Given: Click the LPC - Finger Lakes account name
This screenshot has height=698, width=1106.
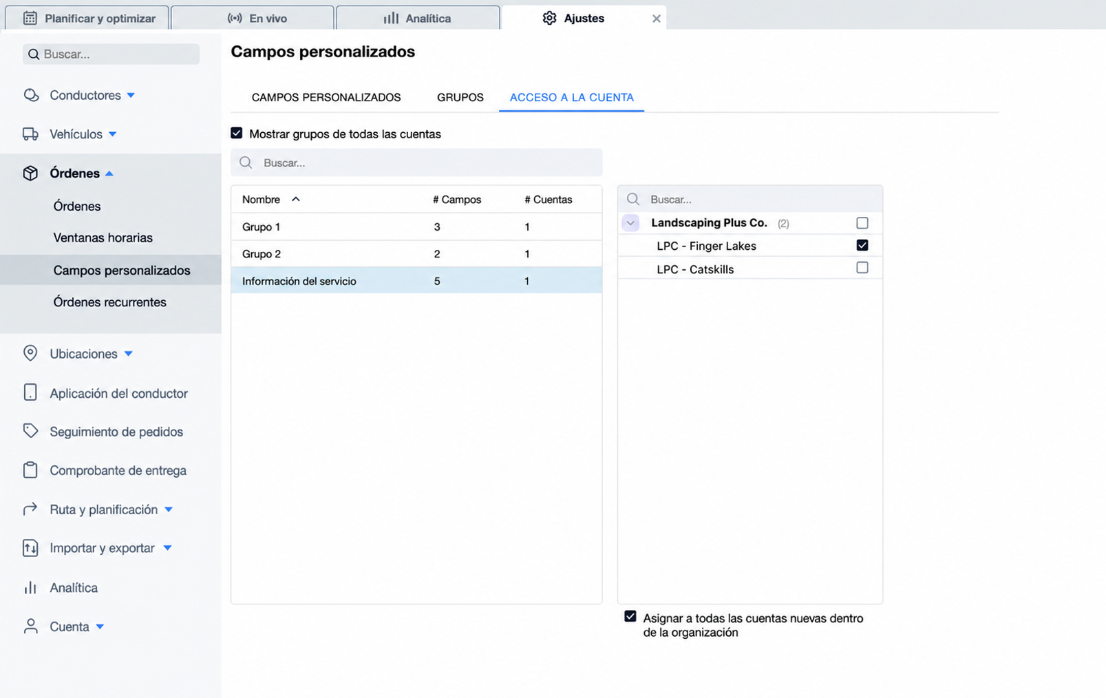Looking at the screenshot, I should point(706,246).
